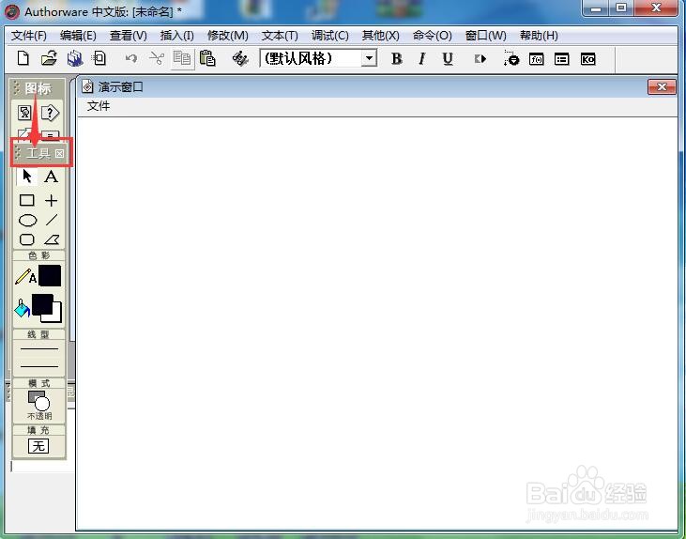Pick the white background color swatch
Screen dimensions: 686x539
(x=57, y=317)
